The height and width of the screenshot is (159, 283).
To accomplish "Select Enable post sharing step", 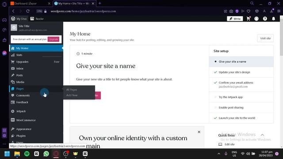I will pos(241,107).
